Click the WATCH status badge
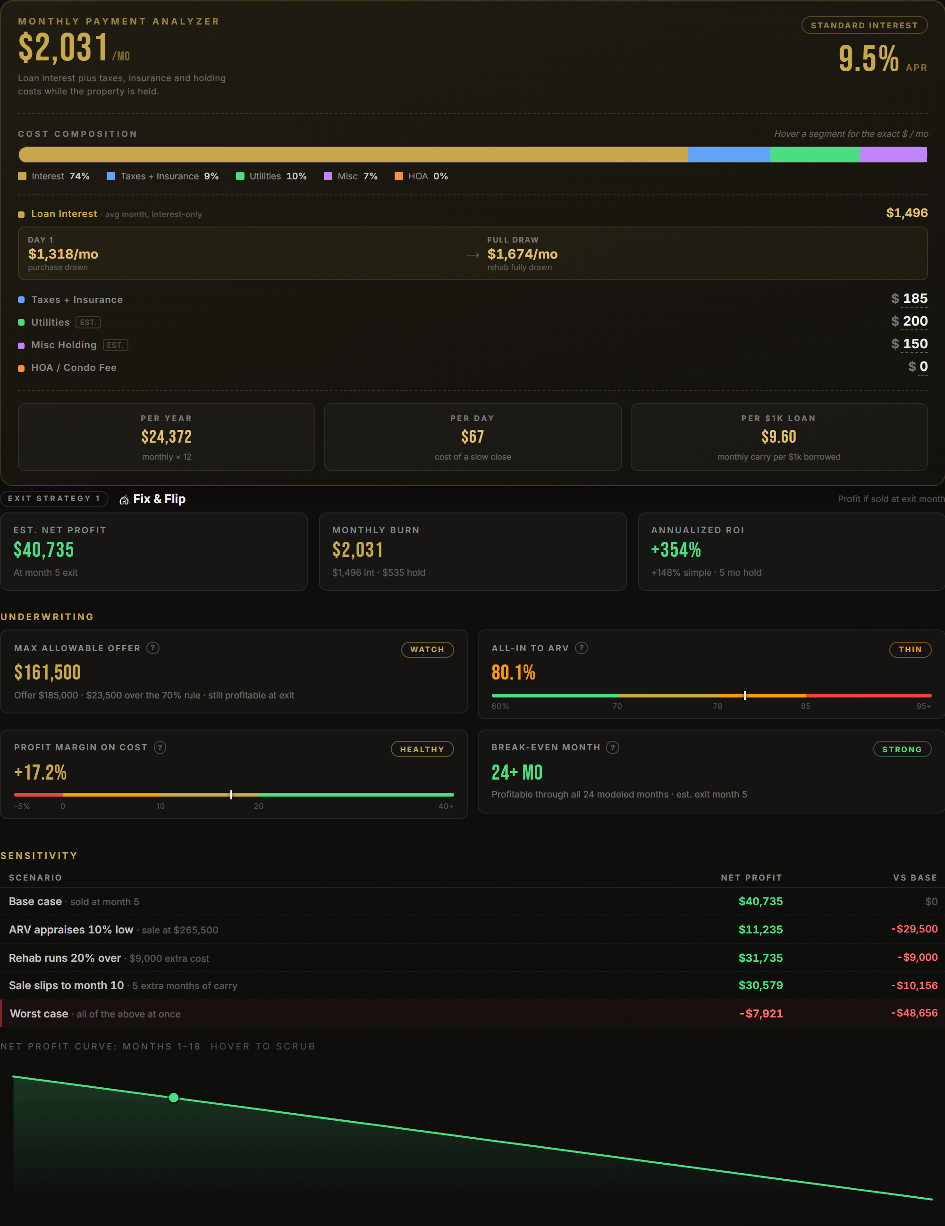The image size is (945, 1226). pos(427,649)
